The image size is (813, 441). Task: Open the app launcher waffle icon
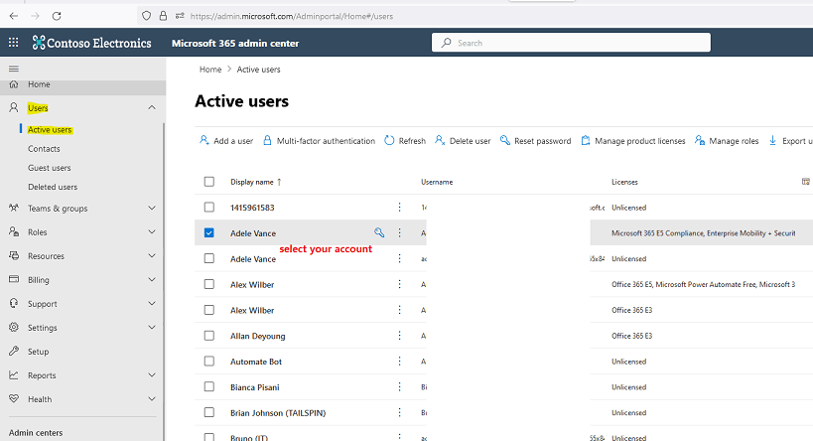click(x=14, y=43)
